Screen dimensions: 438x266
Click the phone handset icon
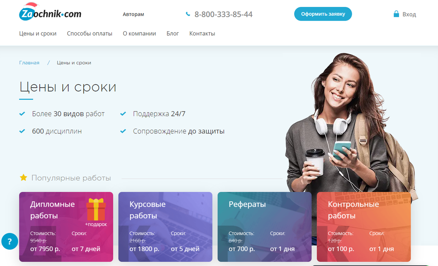click(x=188, y=14)
